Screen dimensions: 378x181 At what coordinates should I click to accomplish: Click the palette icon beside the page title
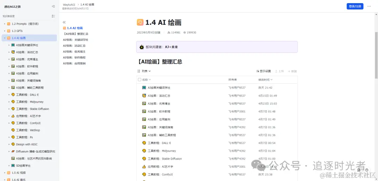click(x=140, y=22)
